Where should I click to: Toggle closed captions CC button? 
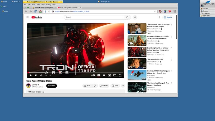pyautogui.click(x=98, y=75)
